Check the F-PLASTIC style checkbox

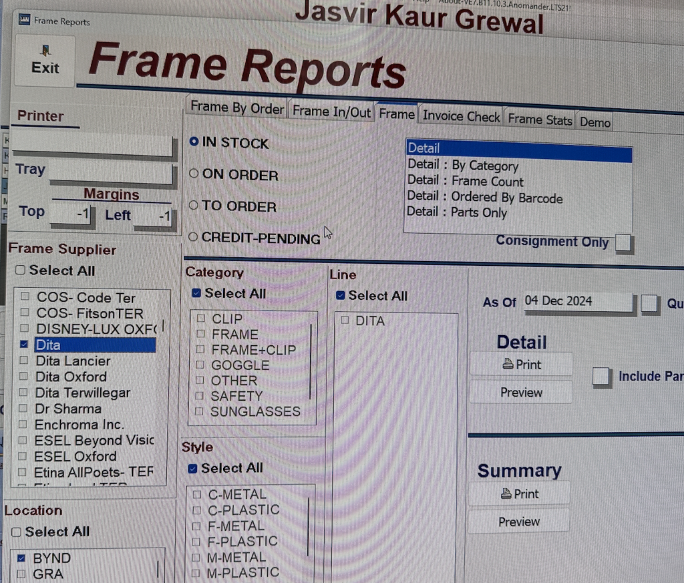point(196,541)
